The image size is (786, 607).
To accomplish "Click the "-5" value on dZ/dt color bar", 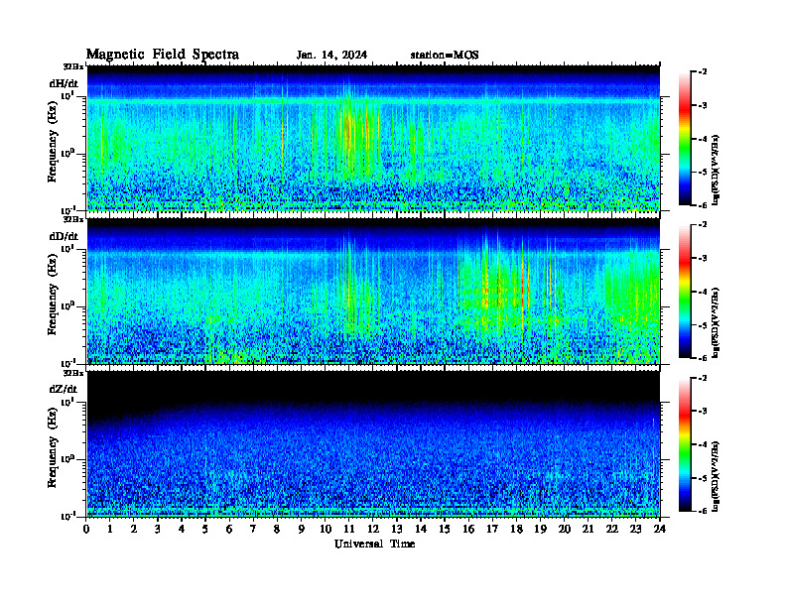I will [703, 478].
